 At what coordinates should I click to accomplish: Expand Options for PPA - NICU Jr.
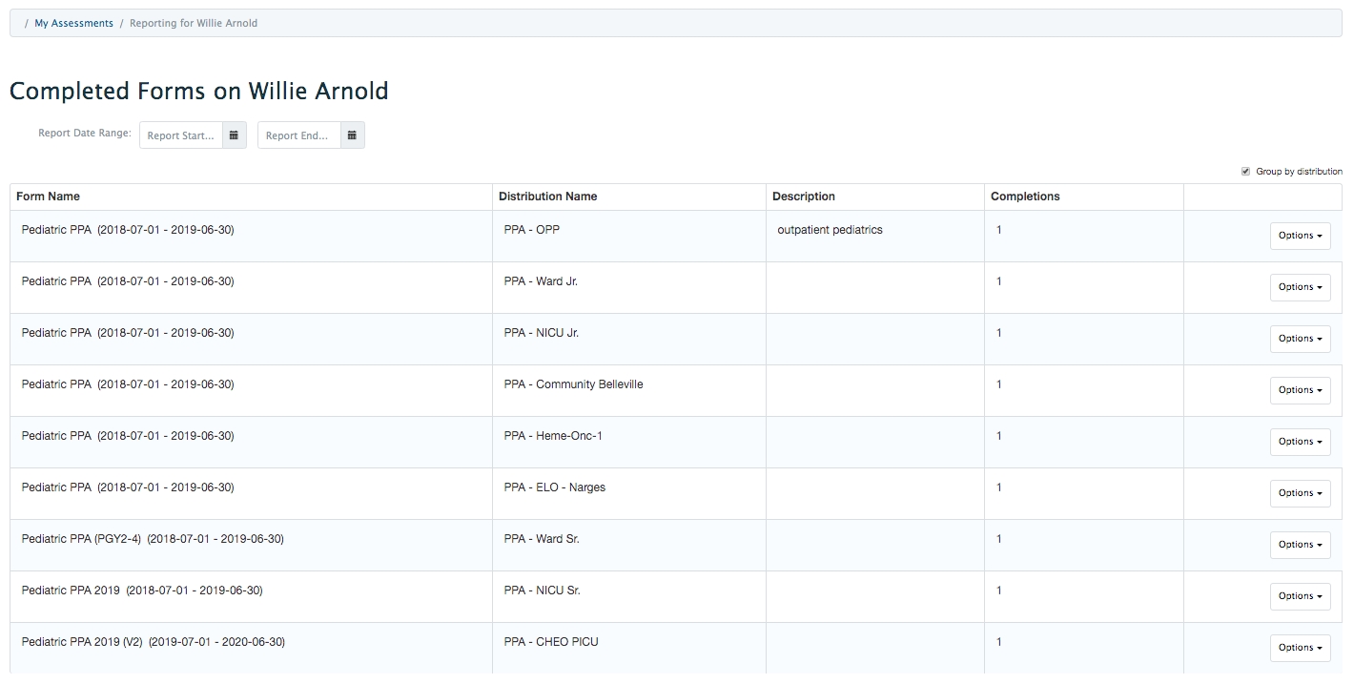[1300, 339]
